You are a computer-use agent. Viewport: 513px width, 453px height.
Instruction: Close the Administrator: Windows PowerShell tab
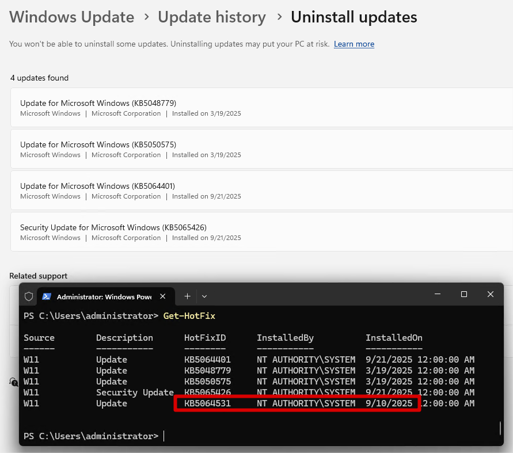(163, 296)
